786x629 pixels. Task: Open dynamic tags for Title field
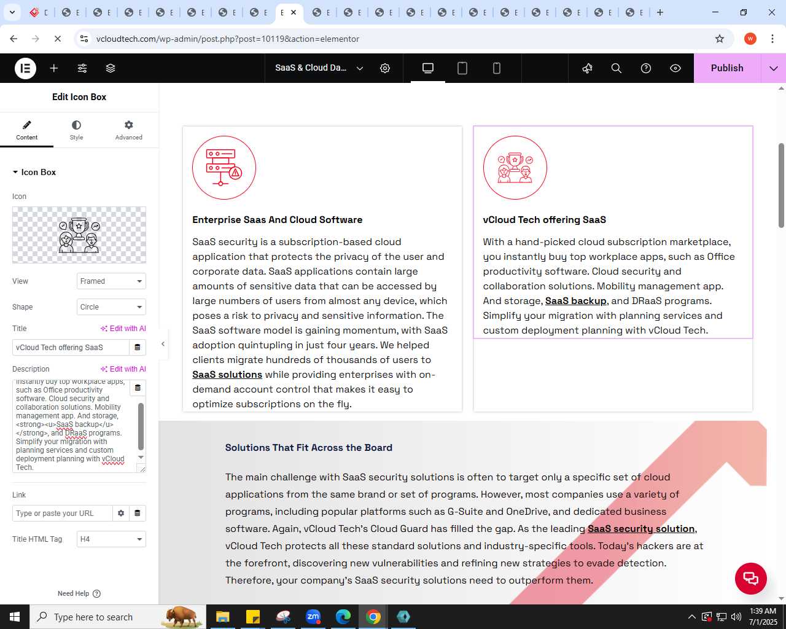pyautogui.click(x=138, y=348)
